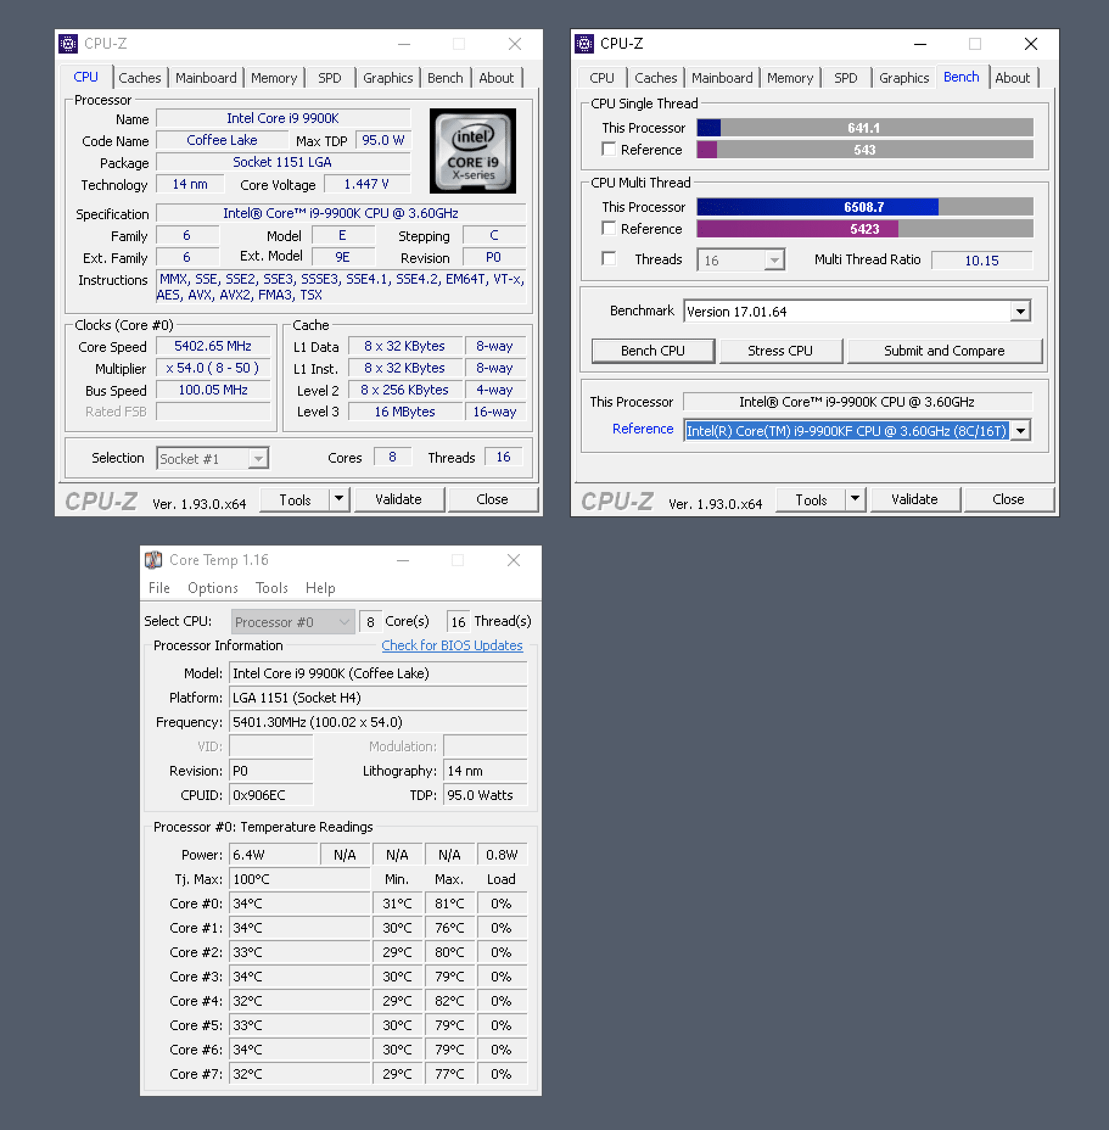
Task: Enable the Single Thread Reference checkbox
Action: pos(609,149)
